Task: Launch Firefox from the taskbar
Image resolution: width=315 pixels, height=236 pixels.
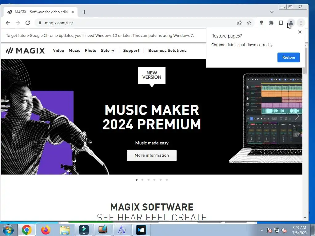Action: pos(46,230)
